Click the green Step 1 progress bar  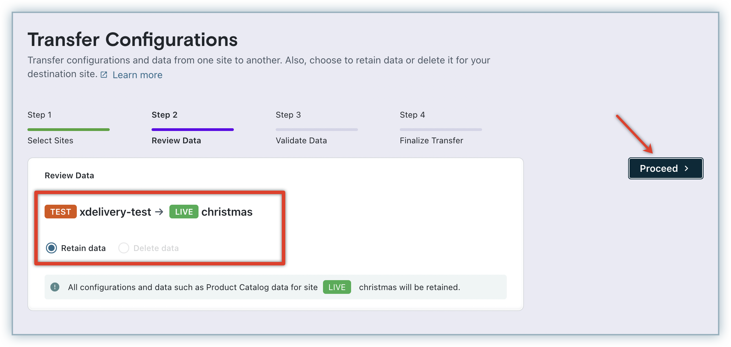coord(69,130)
